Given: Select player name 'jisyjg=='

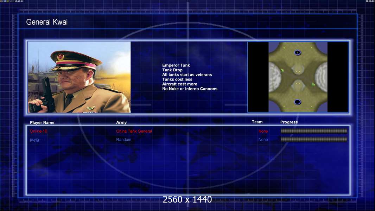Looking at the screenshot, I should tap(37, 140).
